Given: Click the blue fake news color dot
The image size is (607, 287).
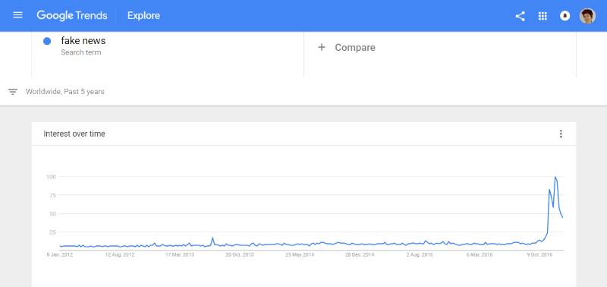Looking at the screenshot, I should [x=47, y=41].
